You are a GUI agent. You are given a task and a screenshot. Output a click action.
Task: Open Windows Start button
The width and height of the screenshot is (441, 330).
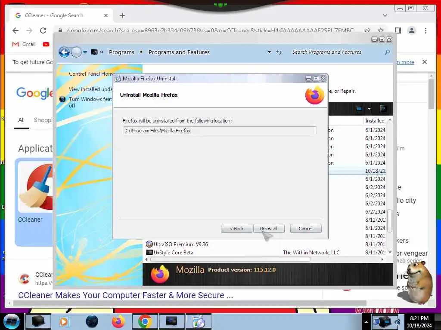11,321
